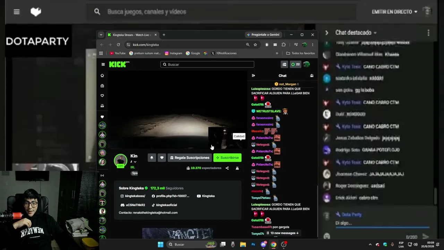Image resolution: width=444 pixels, height=250 pixels.
Task: Open Chrome tab search dropdown
Action: click(101, 35)
